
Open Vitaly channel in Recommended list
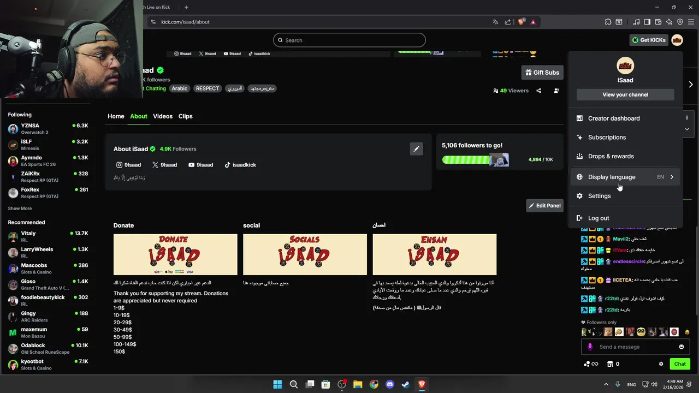pos(48,236)
